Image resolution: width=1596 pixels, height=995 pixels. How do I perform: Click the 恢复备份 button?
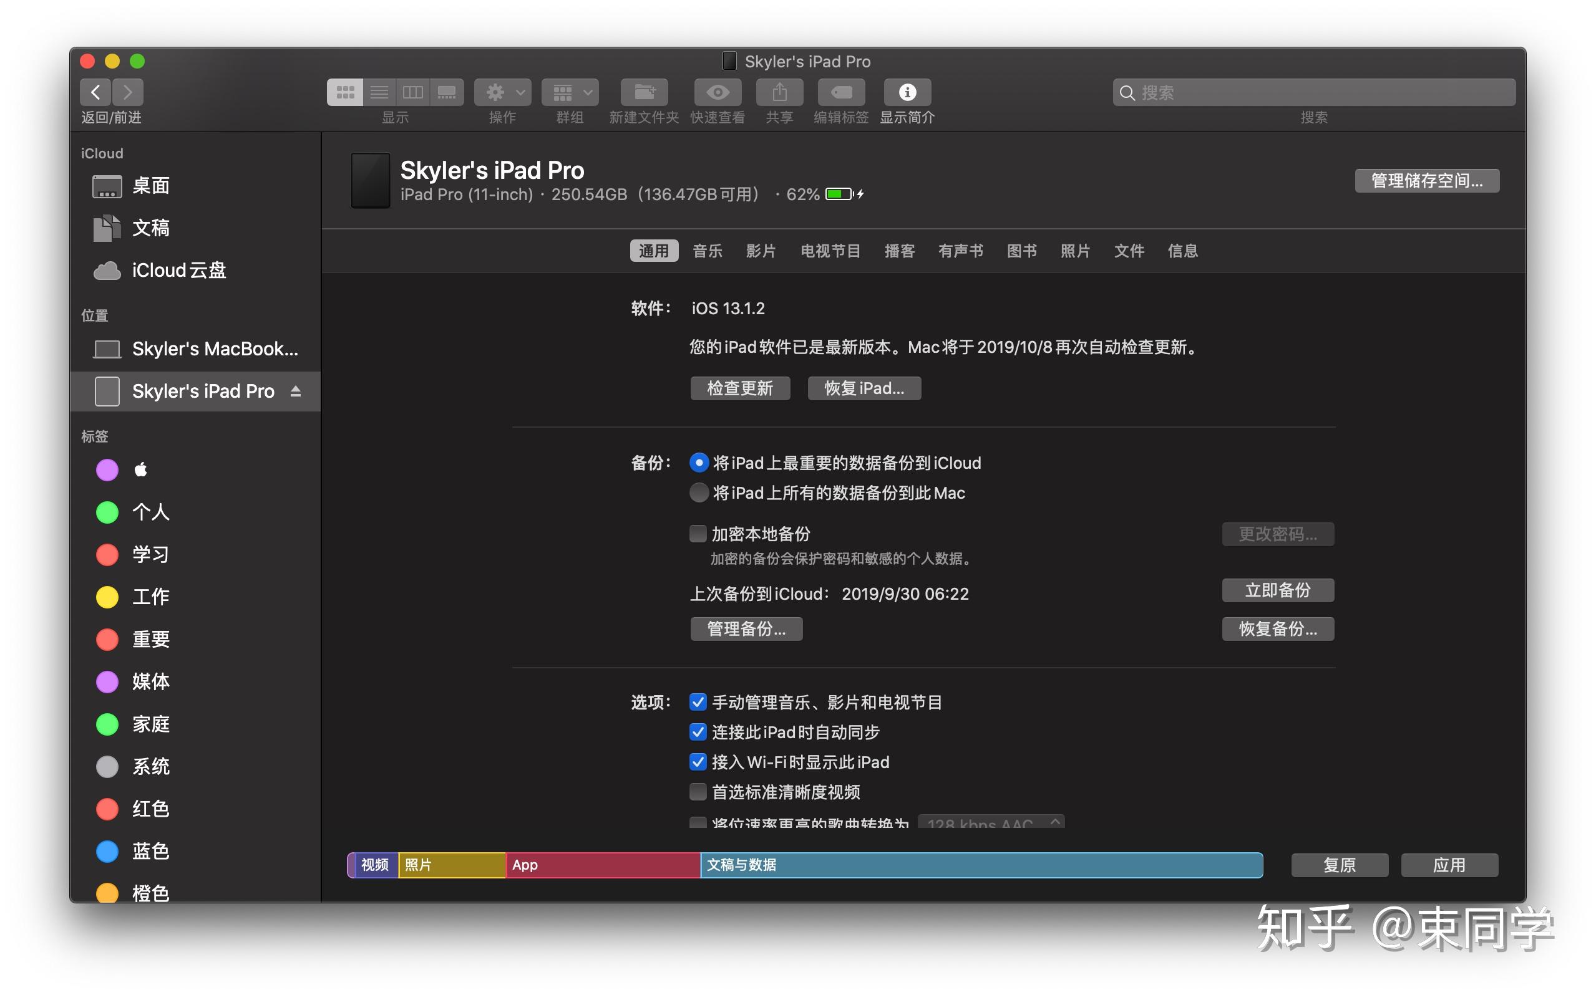(x=1278, y=629)
